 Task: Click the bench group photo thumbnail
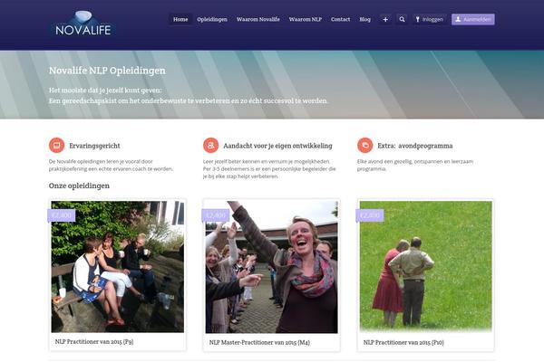(x=118, y=267)
